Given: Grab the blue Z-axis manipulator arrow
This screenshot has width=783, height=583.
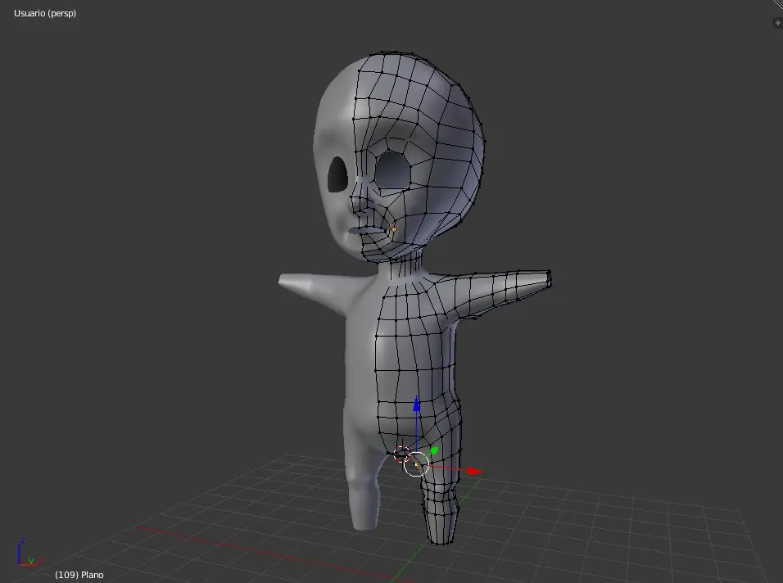Looking at the screenshot, I should coord(416,404).
